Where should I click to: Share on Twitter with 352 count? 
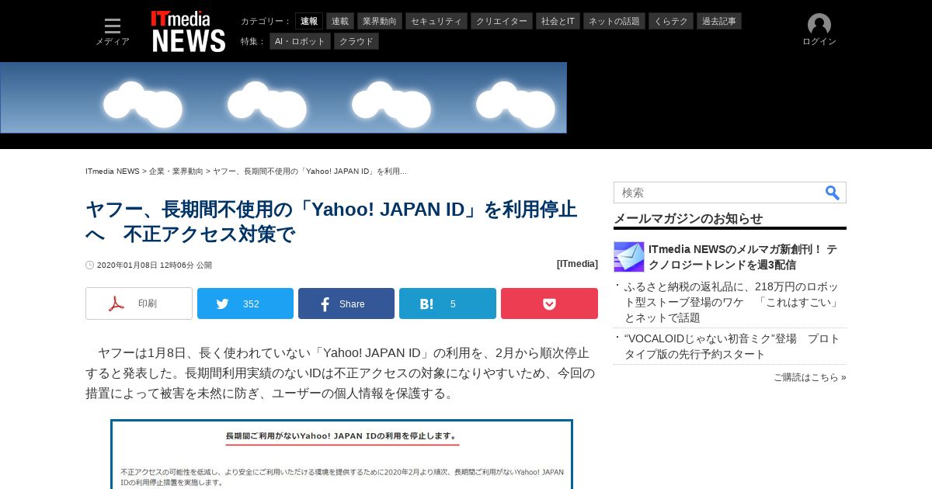pyautogui.click(x=245, y=303)
